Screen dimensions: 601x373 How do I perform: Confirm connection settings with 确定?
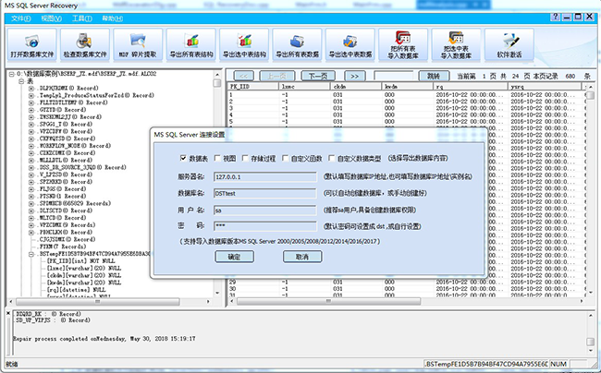[x=234, y=257]
